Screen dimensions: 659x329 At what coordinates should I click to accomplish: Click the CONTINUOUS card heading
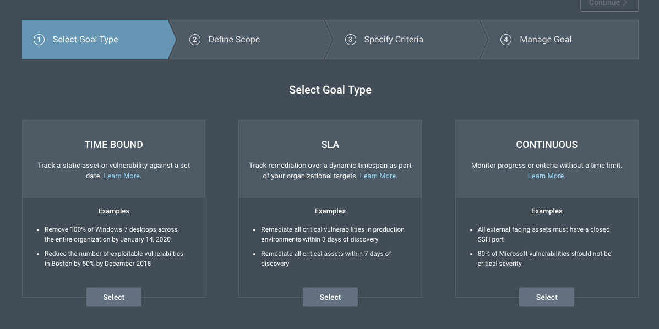pos(547,145)
